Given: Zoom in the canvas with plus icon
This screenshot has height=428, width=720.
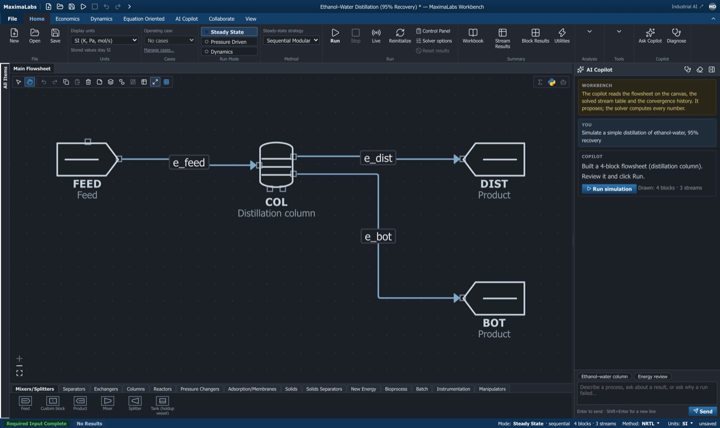Looking at the screenshot, I should (19, 359).
